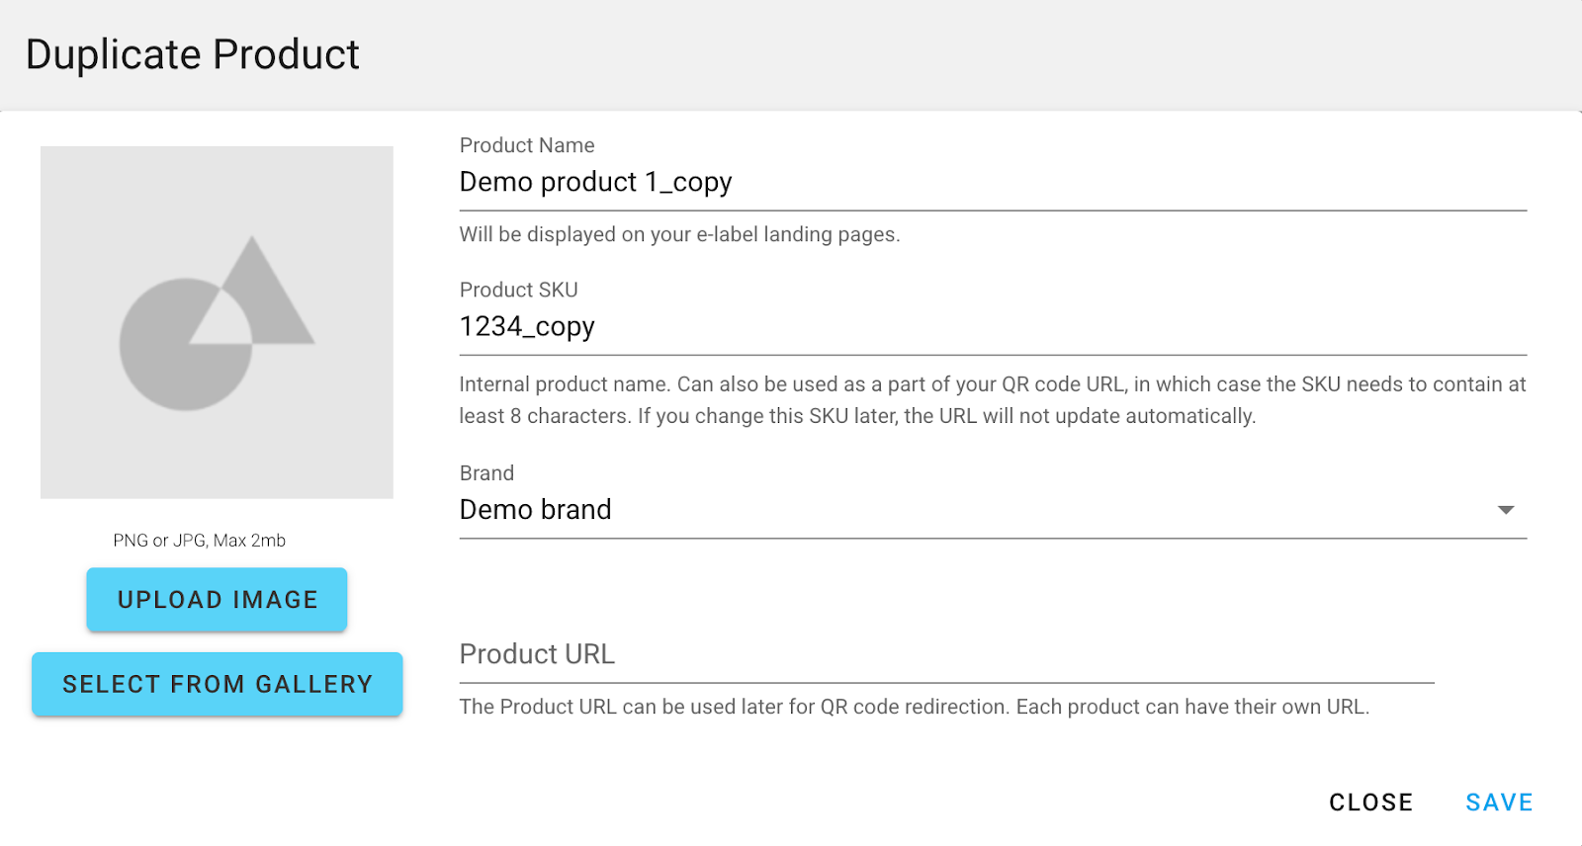Click the SKU internal product name description
The width and height of the screenshot is (1582, 846).
click(992, 400)
